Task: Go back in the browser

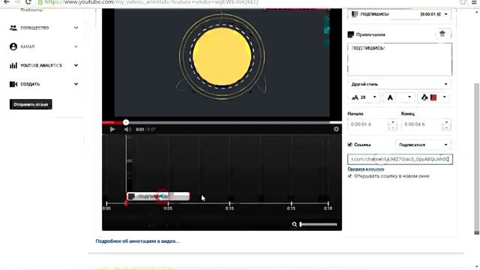Action: (7, 2)
